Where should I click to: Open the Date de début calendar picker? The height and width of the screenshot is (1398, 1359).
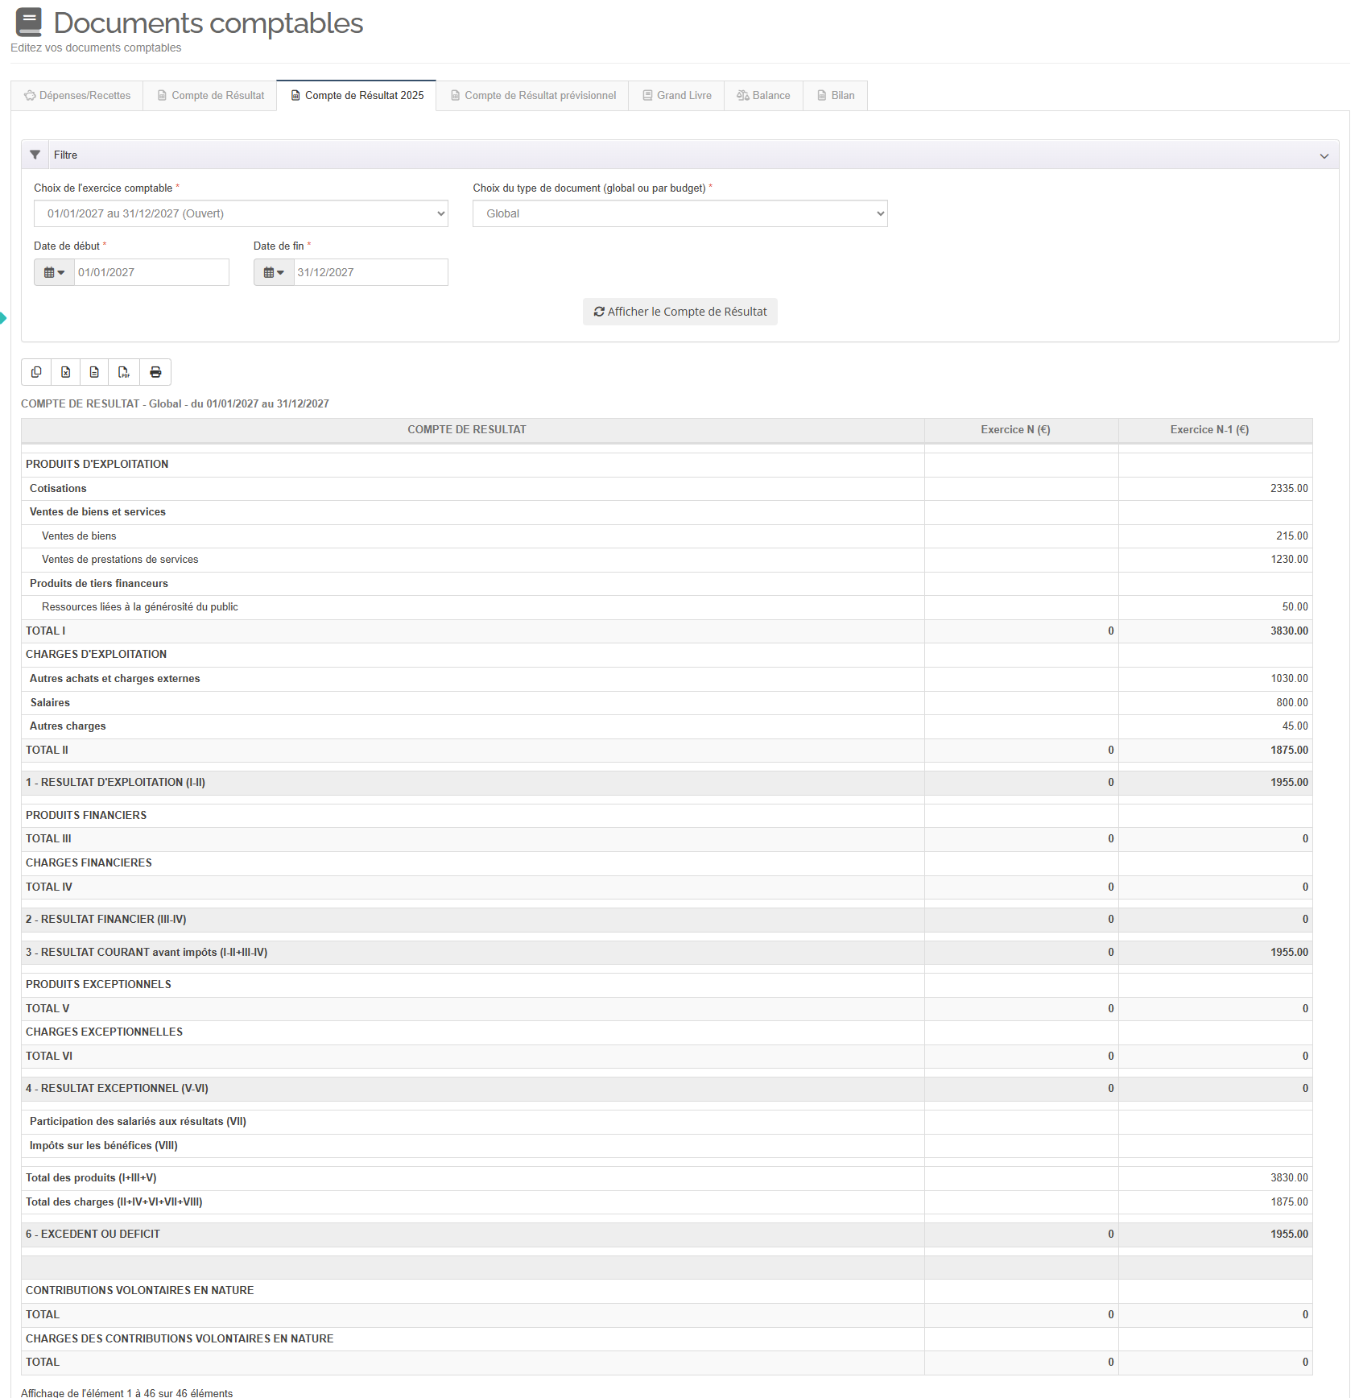[x=54, y=272]
